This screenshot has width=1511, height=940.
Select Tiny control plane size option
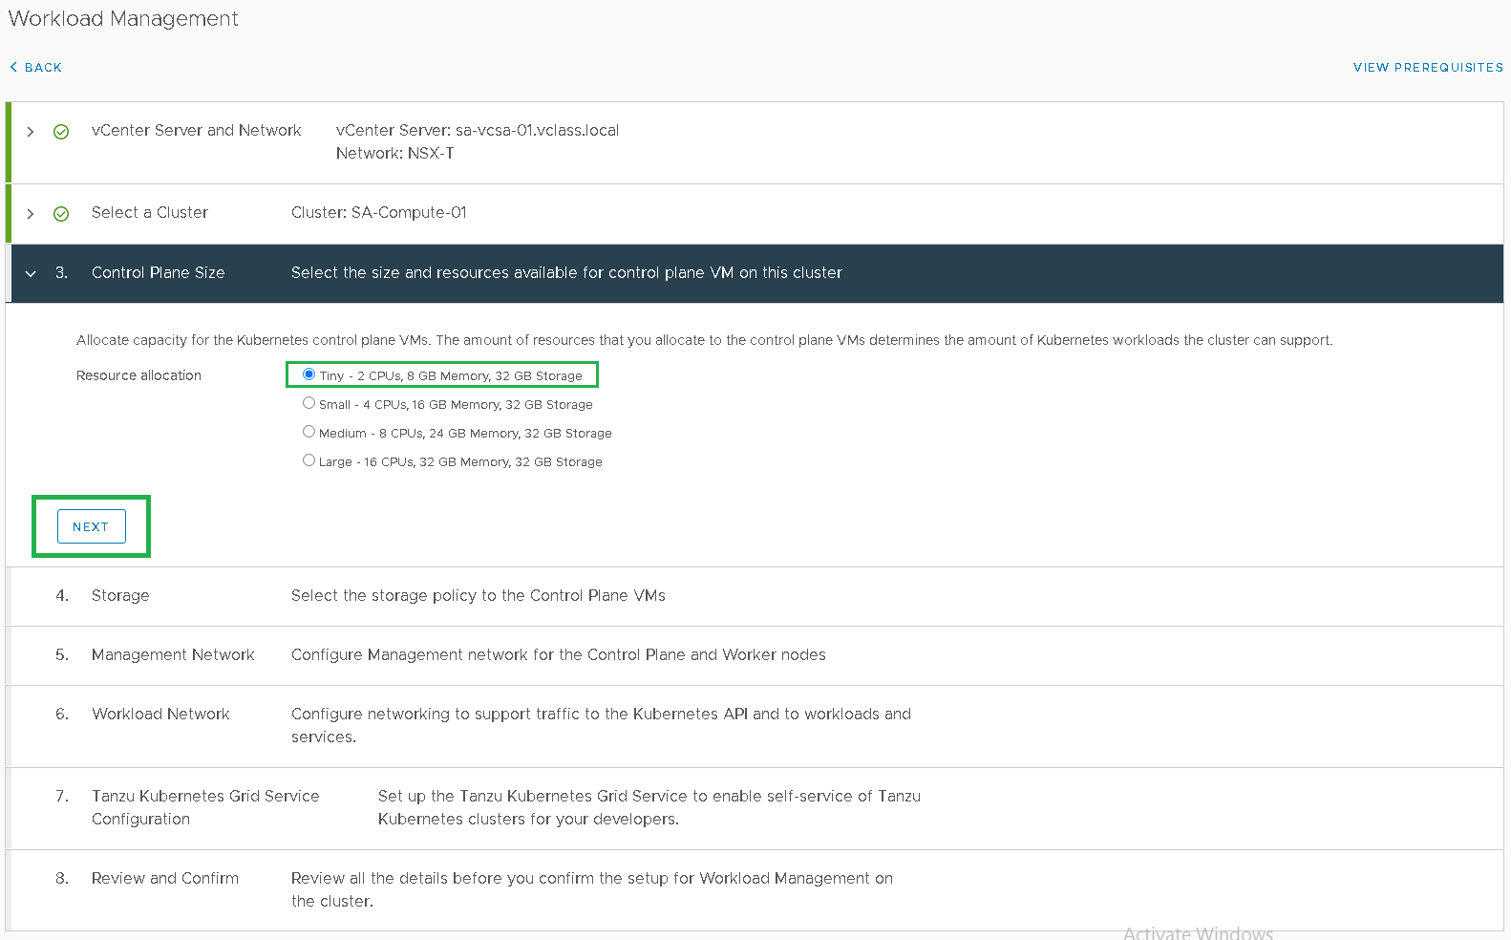coord(309,374)
